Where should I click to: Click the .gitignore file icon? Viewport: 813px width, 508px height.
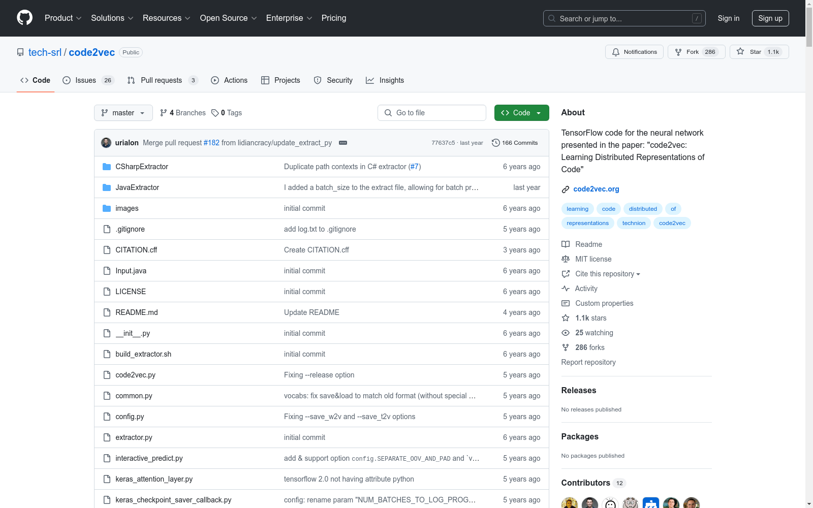pyautogui.click(x=107, y=229)
